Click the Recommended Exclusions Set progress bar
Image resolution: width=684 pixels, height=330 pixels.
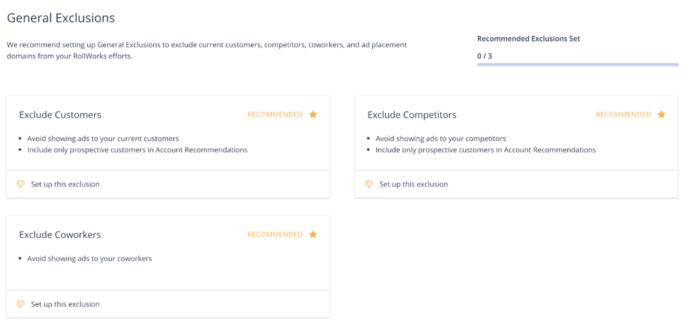[x=578, y=65]
